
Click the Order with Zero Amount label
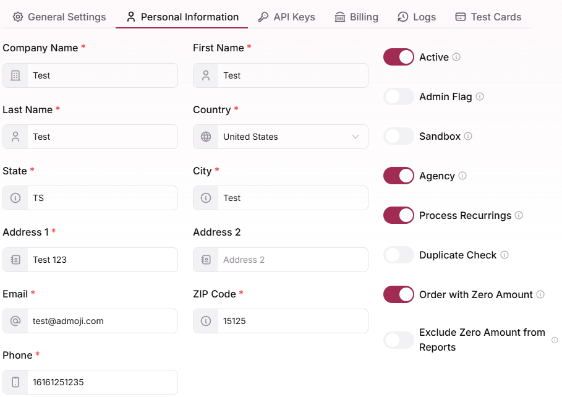click(476, 294)
